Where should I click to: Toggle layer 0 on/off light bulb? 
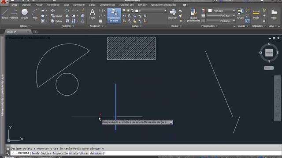point(124,11)
